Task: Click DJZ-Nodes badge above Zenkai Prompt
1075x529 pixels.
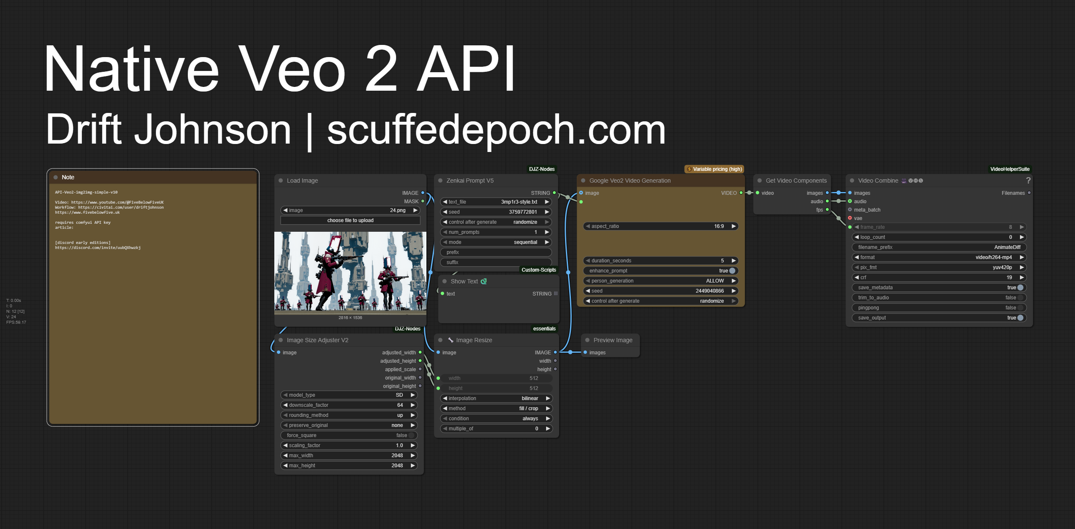Action: click(541, 169)
